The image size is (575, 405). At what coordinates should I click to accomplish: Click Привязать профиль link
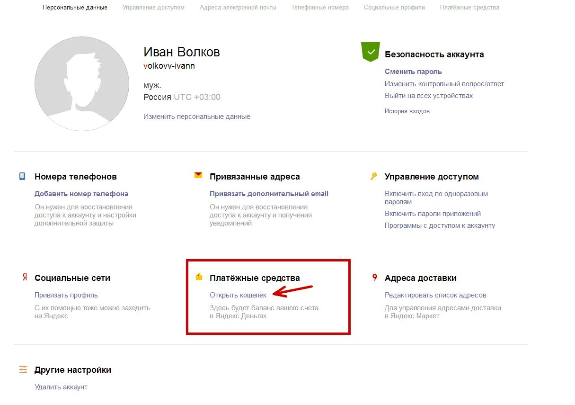(x=66, y=295)
